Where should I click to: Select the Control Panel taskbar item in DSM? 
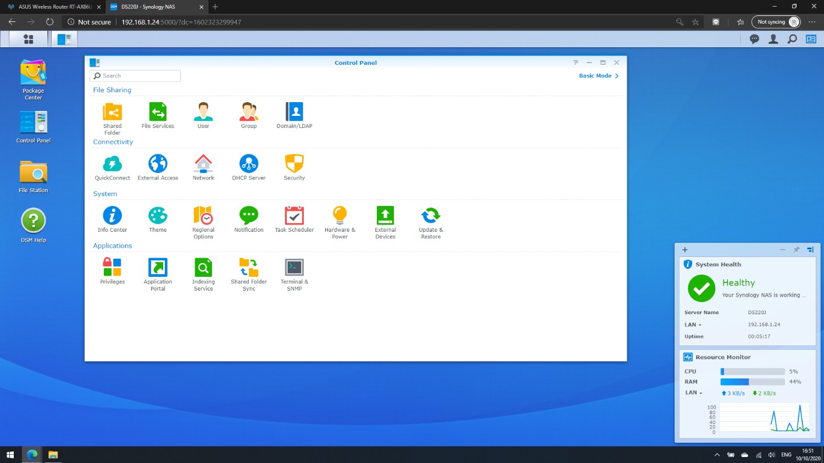pyautogui.click(x=64, y=39)
